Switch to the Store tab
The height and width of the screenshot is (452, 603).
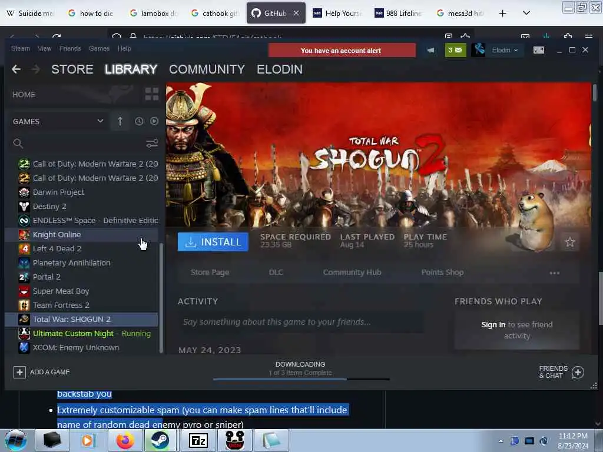(x=72, y=69)
